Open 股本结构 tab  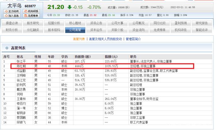coord(54,30)
